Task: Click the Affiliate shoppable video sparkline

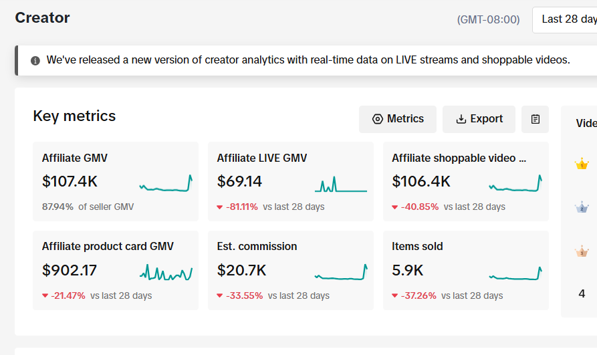Action: tap(515, 183)
